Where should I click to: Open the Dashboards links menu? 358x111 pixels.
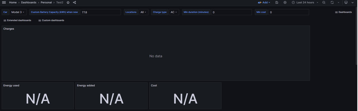pos(343,12)
